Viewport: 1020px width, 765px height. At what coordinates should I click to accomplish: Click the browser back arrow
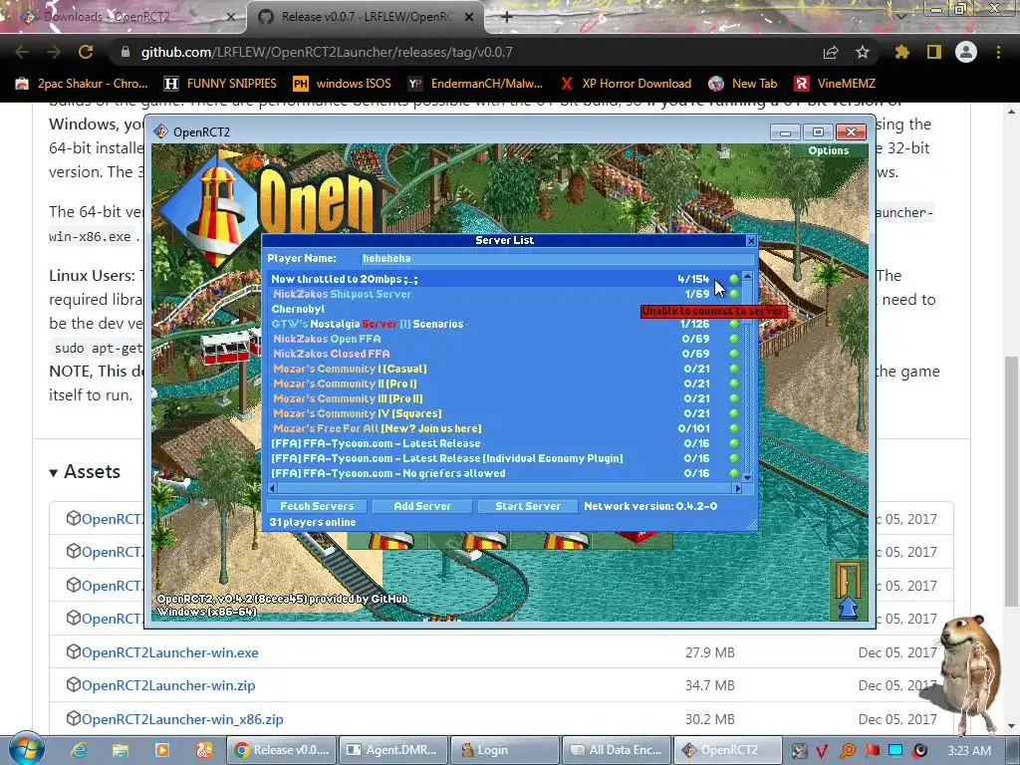22,52
